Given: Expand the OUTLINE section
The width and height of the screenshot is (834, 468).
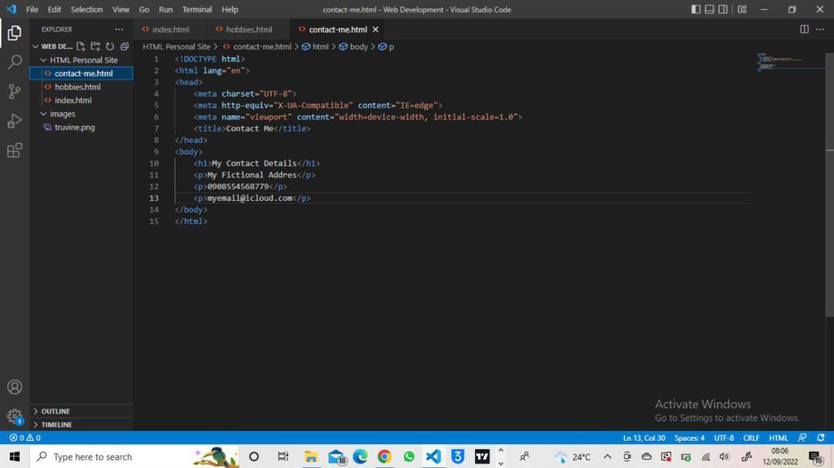Looking at the screenshot, I should pyautogui.click(x=53, y=411).
